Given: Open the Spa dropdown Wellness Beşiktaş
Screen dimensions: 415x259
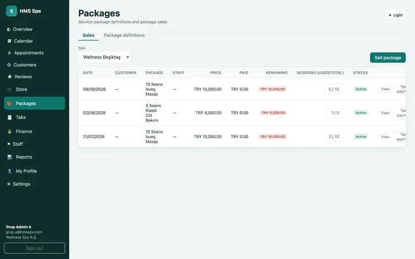Looking at the screenshot, I should click(104, 57).
